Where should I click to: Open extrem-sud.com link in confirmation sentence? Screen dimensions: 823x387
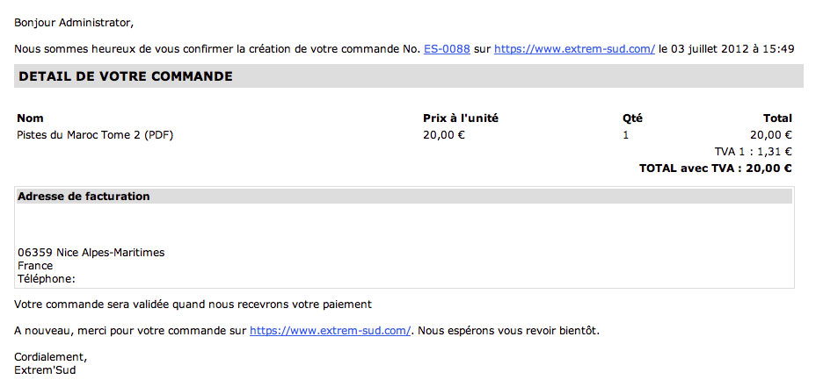pos(575,49)
